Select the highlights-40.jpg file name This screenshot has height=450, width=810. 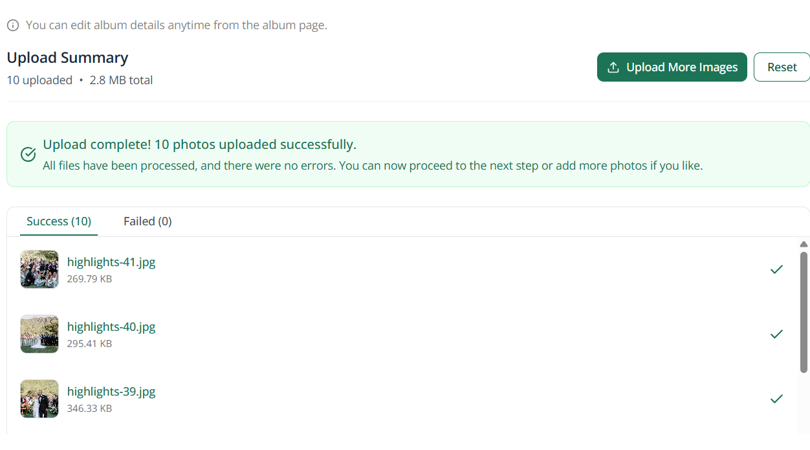point(111,327)
